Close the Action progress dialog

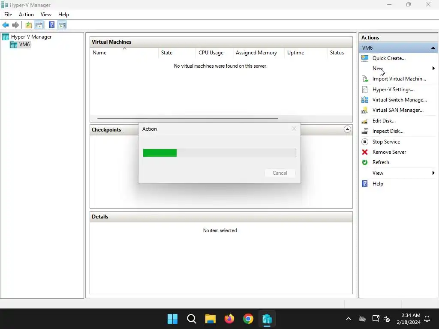[294, 129]
